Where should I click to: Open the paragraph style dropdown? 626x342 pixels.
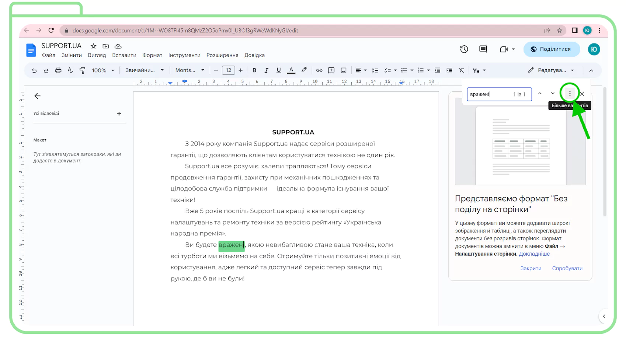144,70
